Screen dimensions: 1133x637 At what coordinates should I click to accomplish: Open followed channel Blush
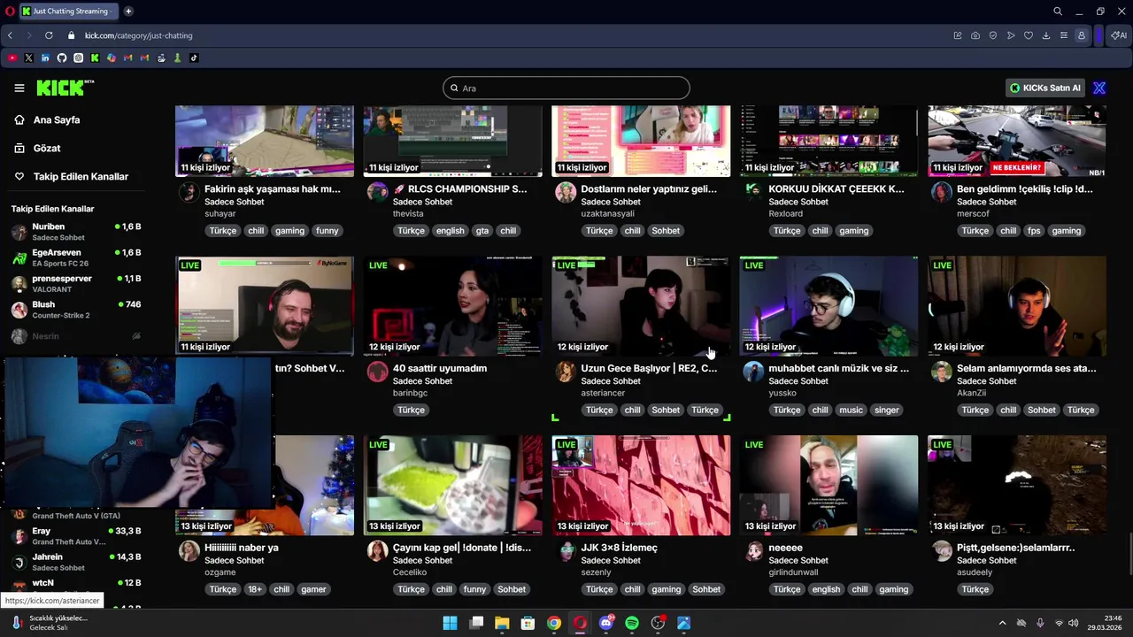[75, 310]
